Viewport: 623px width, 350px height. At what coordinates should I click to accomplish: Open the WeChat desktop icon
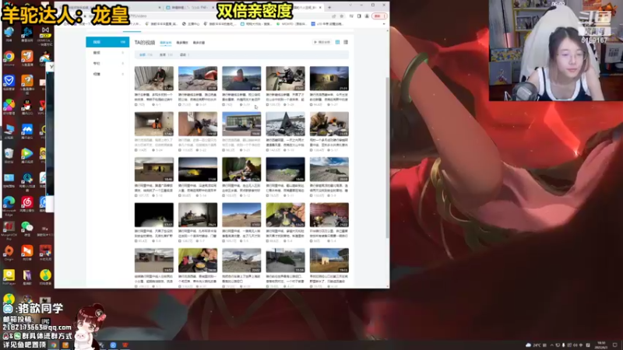pos(27,227)
